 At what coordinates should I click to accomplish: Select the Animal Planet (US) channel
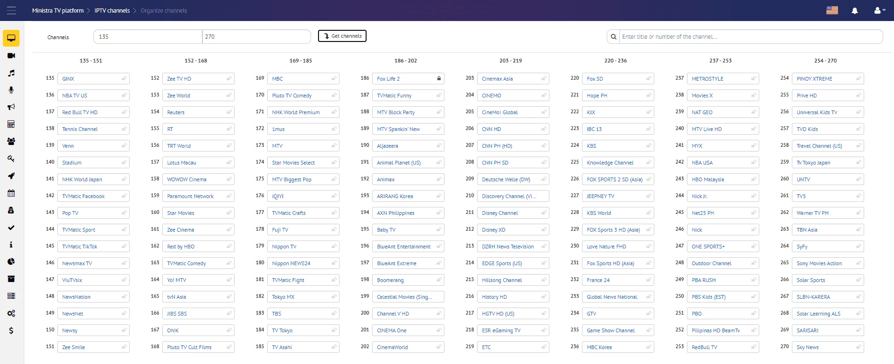pos(408,163)
